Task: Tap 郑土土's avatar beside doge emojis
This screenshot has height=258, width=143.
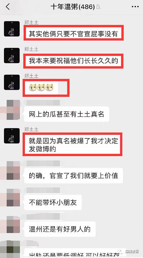Action: click(x=12, y=82)
